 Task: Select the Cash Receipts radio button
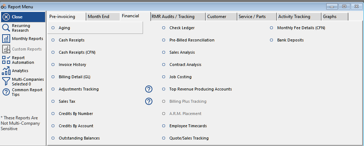[53, 40]
